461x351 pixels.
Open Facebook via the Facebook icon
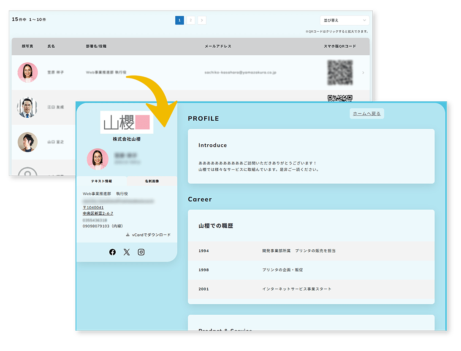(113, 252)
